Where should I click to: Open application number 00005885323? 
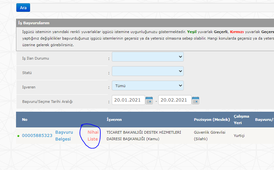(x=37, y=136)
